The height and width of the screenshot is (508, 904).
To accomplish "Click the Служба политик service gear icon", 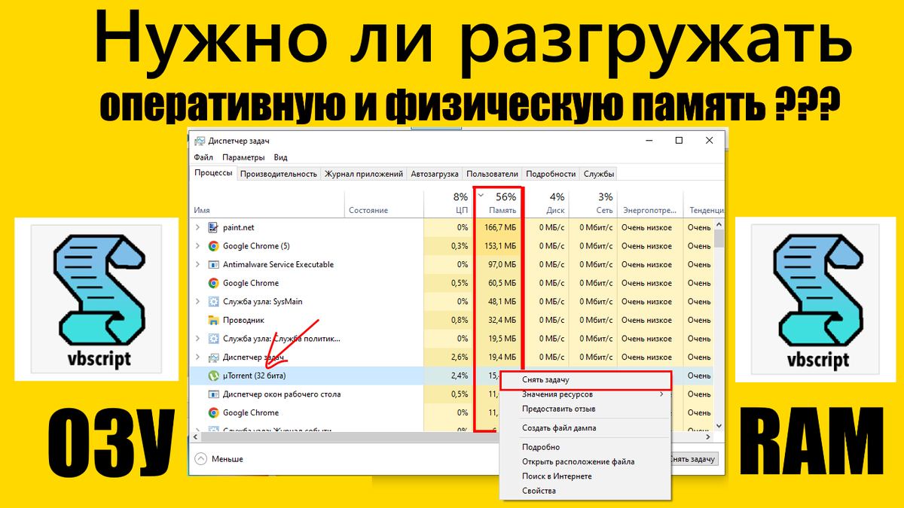I will click(213, 338).
